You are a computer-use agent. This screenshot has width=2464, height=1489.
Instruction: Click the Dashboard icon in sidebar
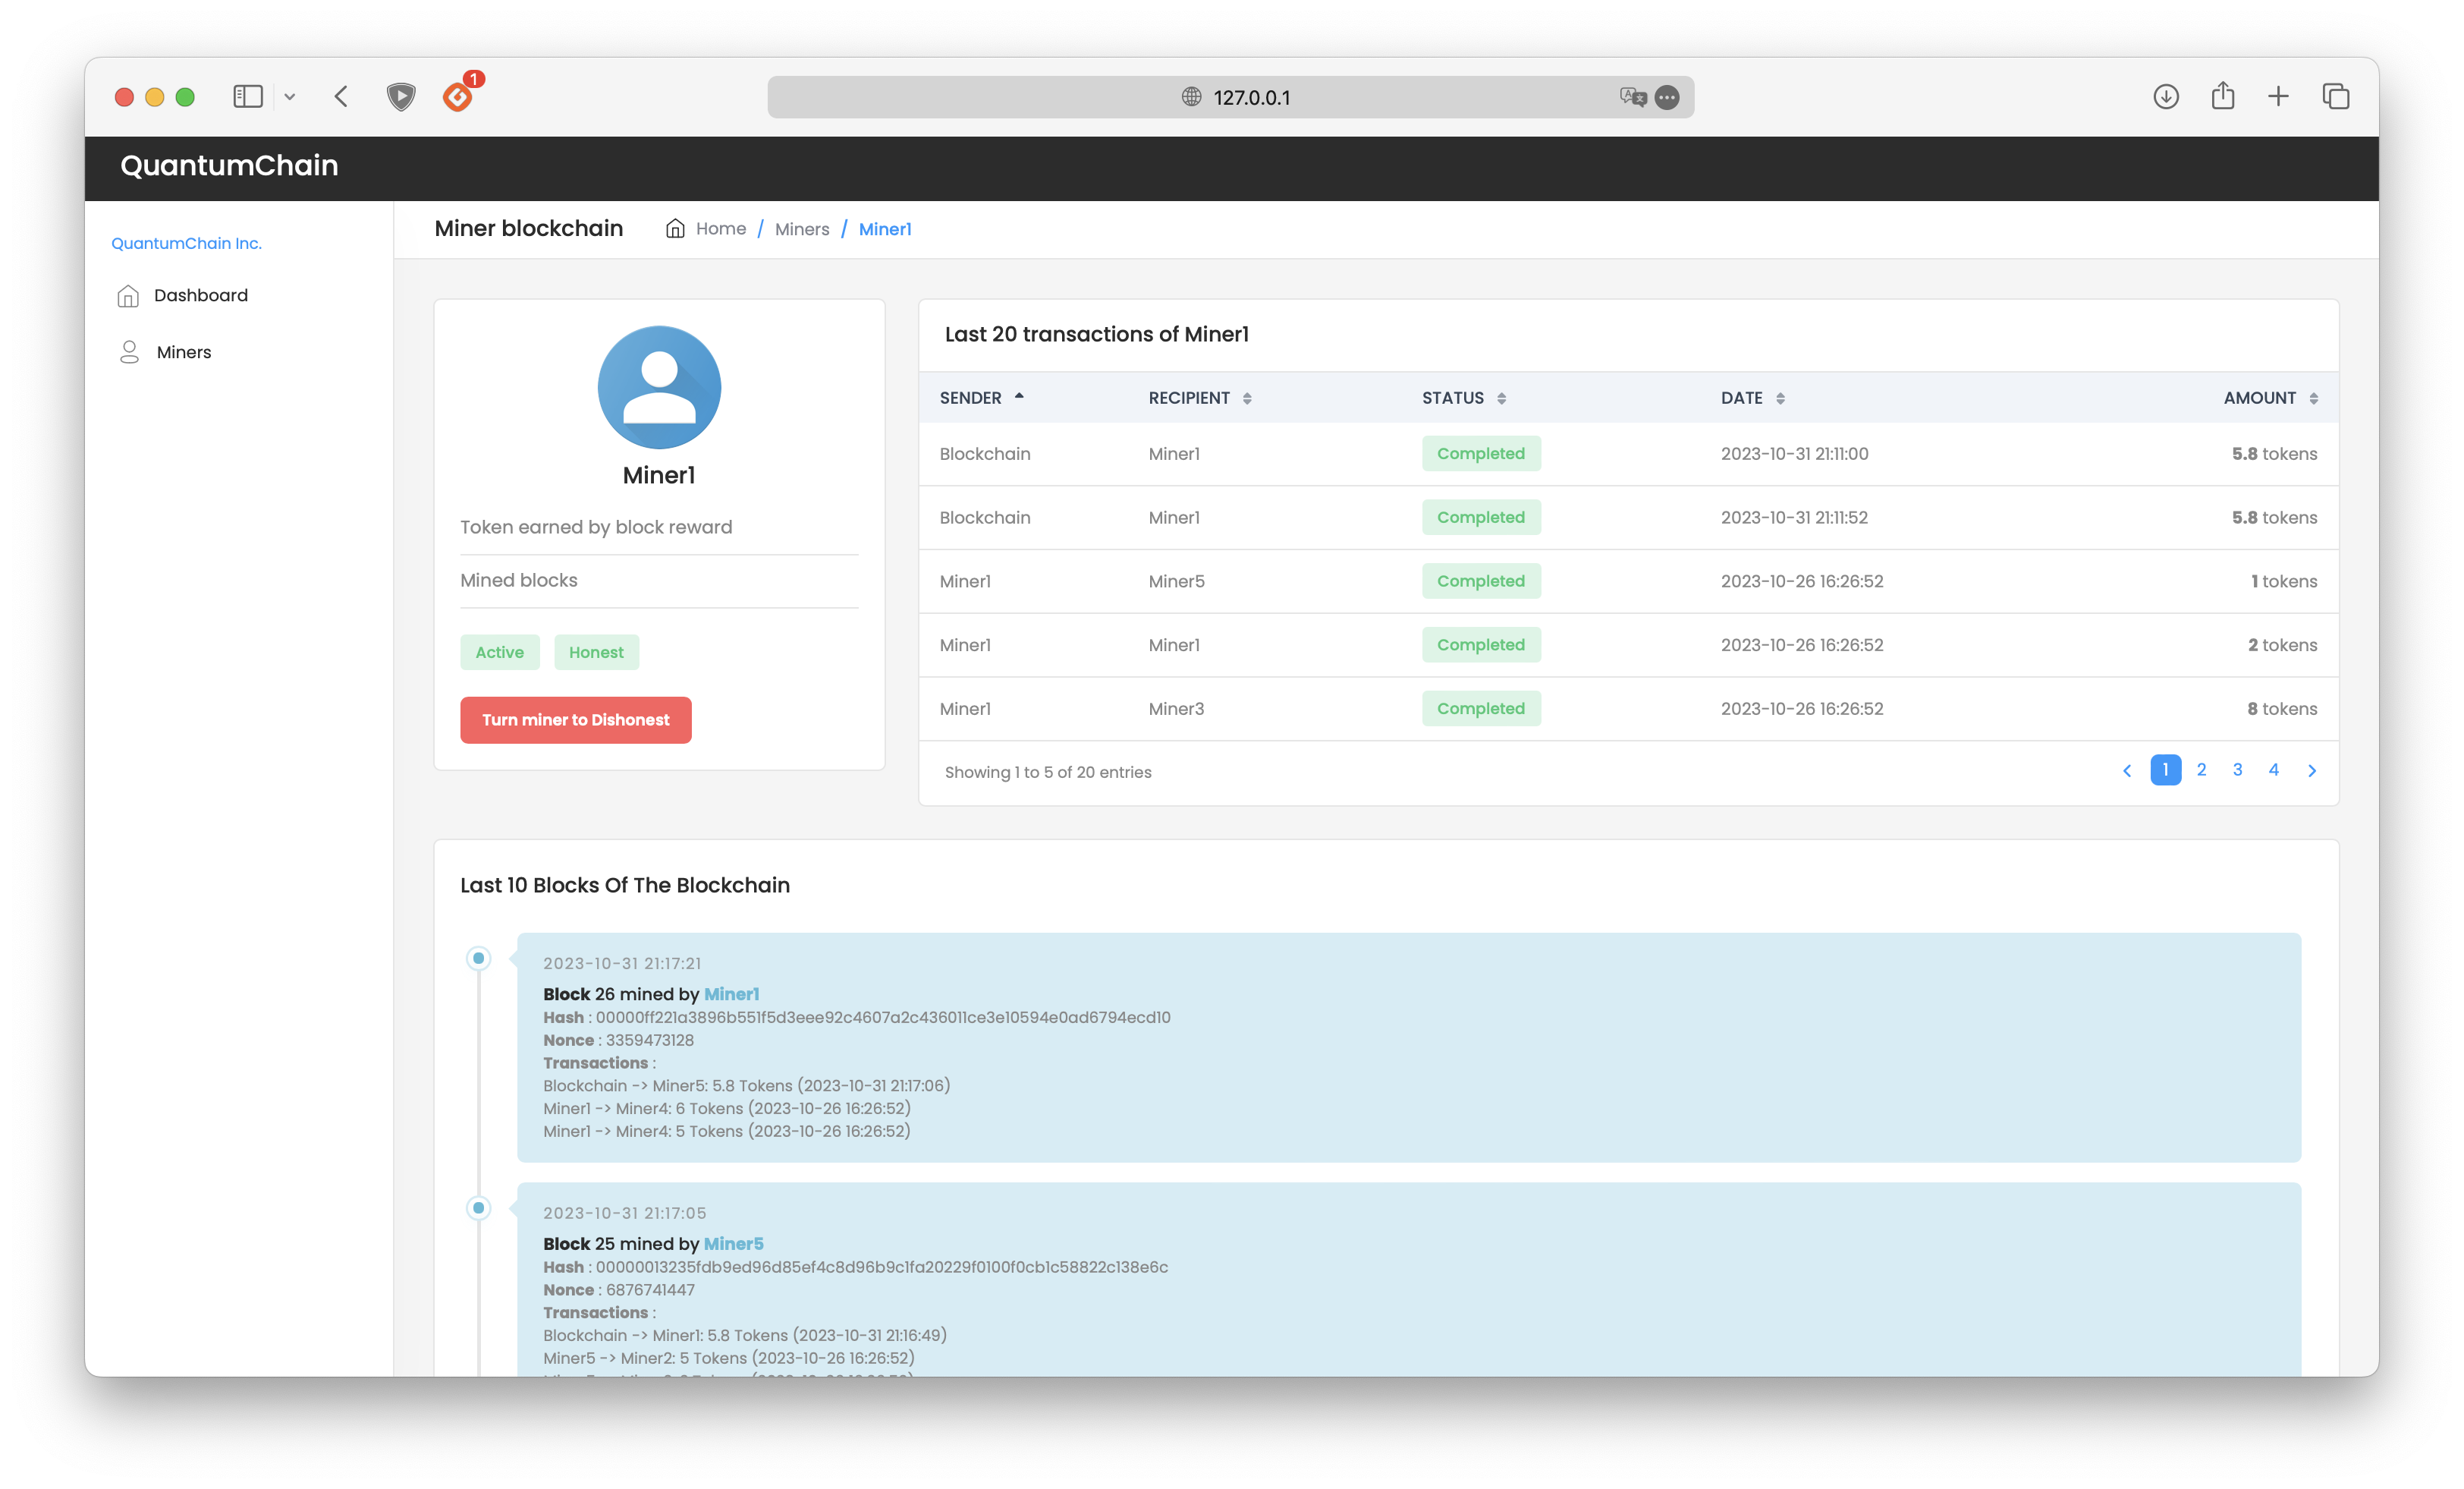tap(130, 294)
